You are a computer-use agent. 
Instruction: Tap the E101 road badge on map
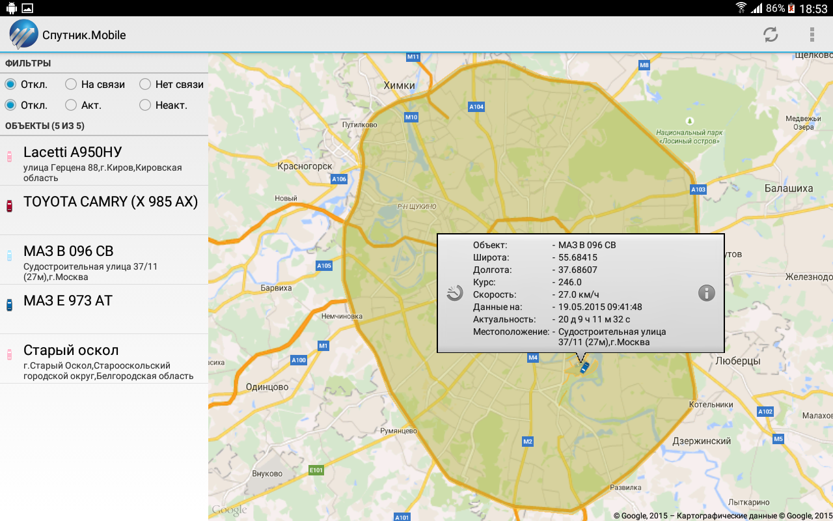(316, 470)
